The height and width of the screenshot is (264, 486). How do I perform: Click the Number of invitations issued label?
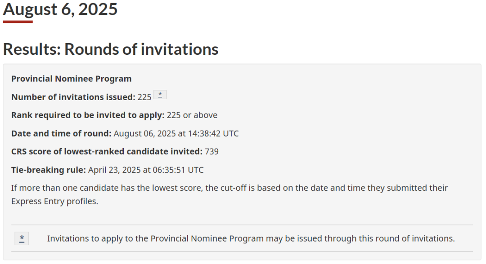73,97
